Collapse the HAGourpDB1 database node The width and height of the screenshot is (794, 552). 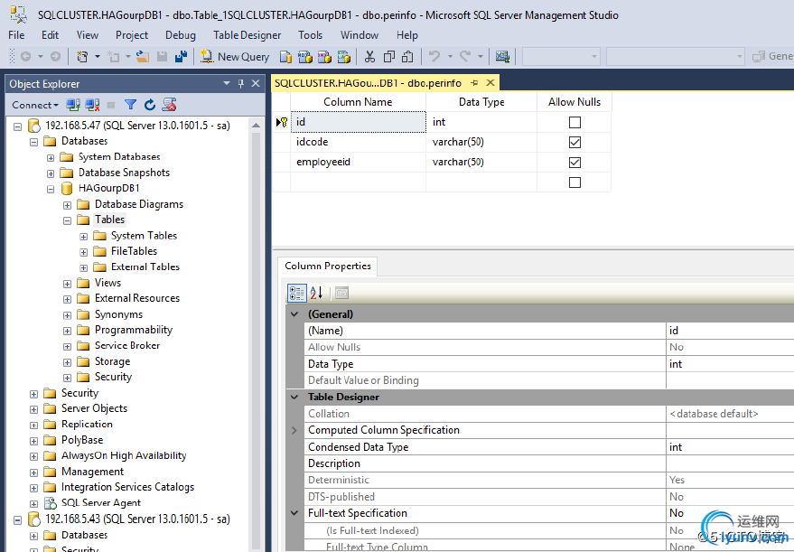[x=51, y=189]
